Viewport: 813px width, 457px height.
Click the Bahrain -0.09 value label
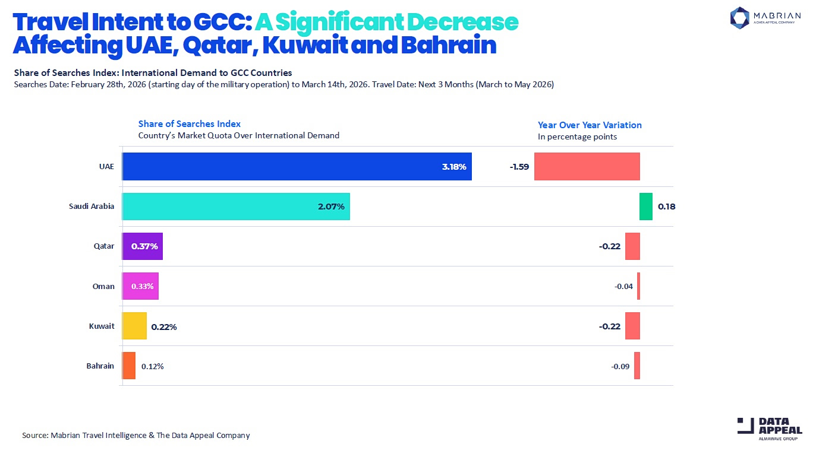(620, 366)
